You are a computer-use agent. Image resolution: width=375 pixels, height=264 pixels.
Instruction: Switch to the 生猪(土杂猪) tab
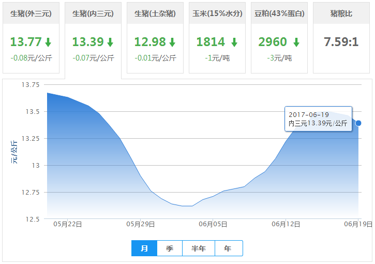[155, 13]
